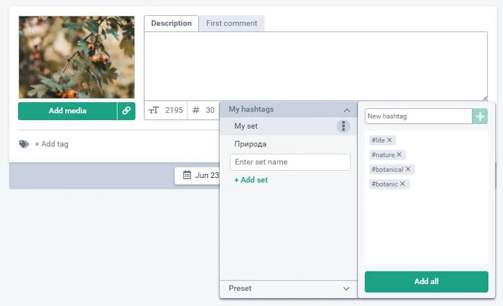This screenshot has width=503, height=306.
Task: Click the text character counter icon
Action: [154, 110]
